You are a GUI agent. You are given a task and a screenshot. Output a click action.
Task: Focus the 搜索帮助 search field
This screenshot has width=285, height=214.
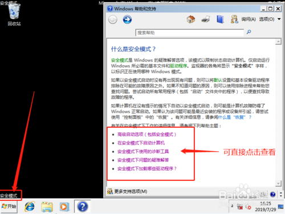coord(189,33)
